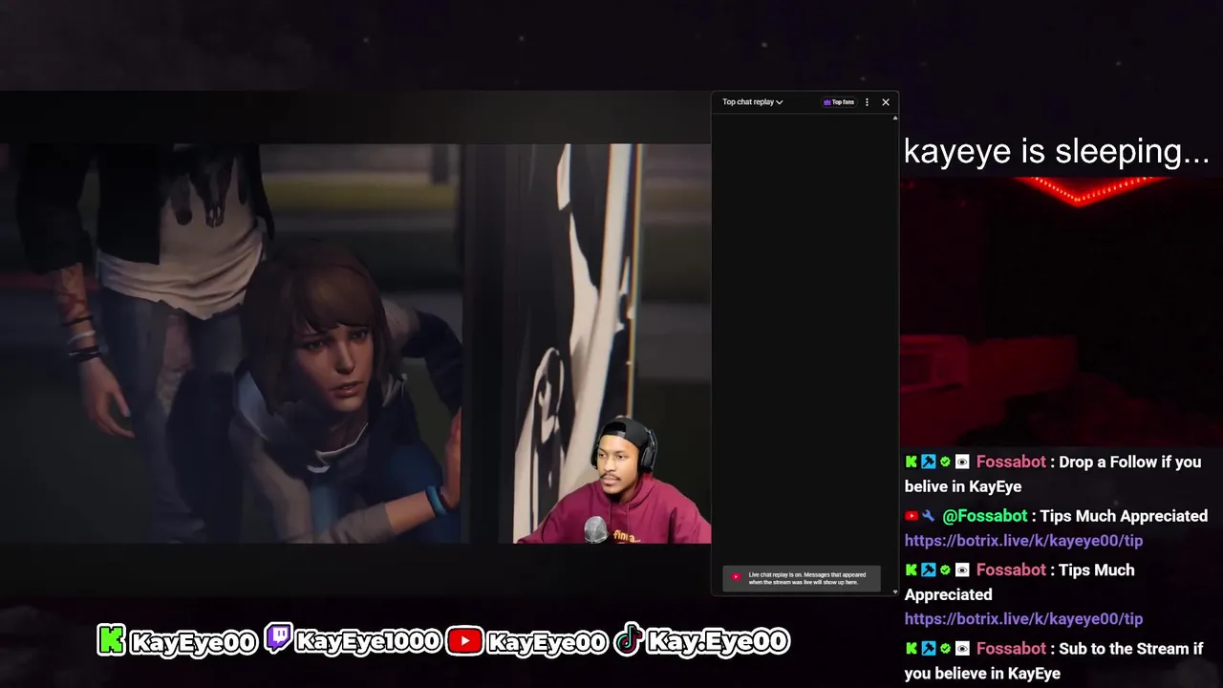Click the TikTok logo beside Kay.Eye00
Viewport: 1223px width, 688px height.
[x=628, y=639]
